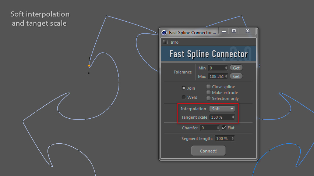Select the orange spline point in viewport

(89, 65)
